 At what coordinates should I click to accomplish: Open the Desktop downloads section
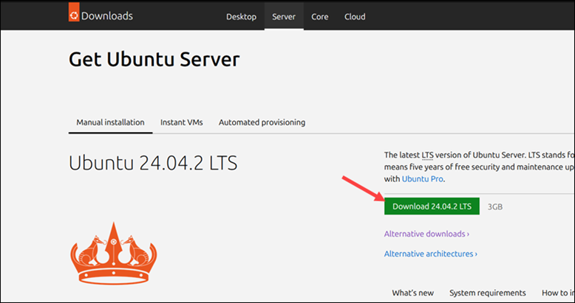coord(241,17)
